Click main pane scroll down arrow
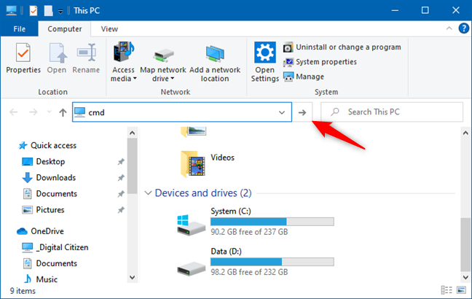472x299 pixels. pos(465,277)
